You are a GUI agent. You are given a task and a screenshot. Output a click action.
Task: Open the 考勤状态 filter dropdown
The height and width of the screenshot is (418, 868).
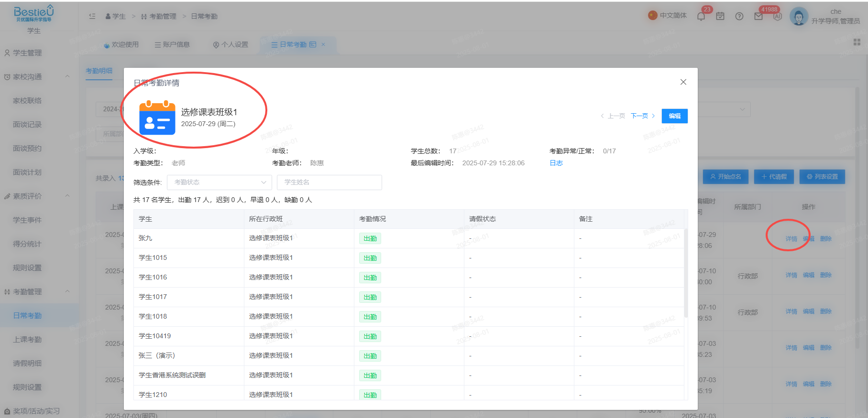tap(220, 182)
